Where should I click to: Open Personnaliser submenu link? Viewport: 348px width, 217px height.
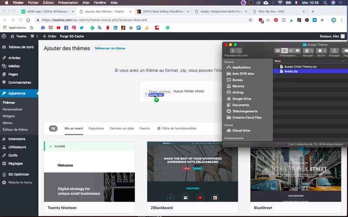point(13,109)
